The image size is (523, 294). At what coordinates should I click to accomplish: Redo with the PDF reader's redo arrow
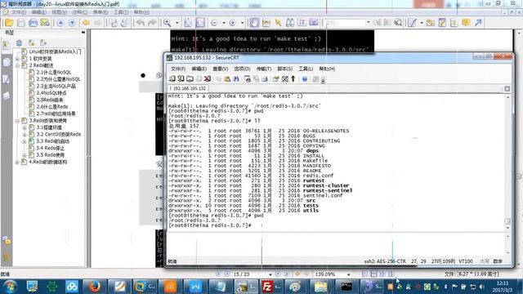click(x=152, y=23)
